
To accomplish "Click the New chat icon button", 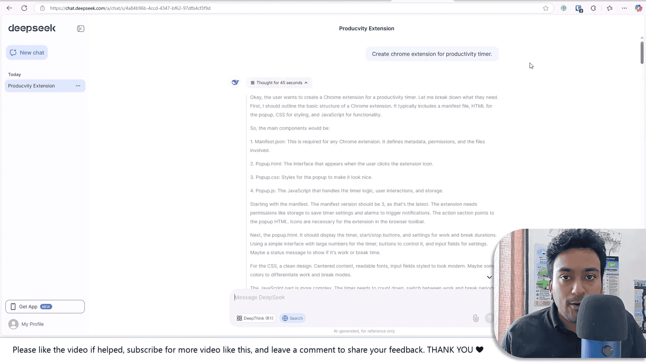I will click(13, 52).
